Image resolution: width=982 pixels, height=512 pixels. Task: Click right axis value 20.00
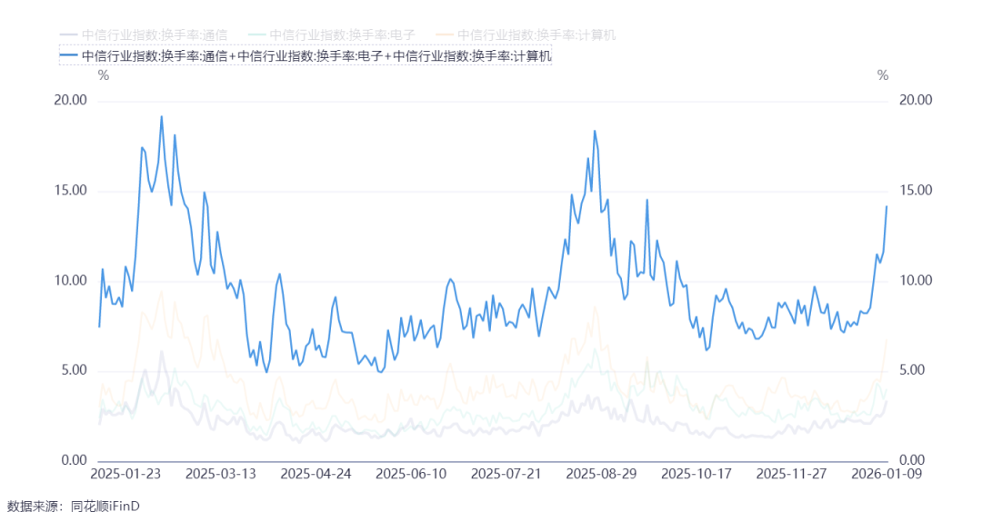coord(916,100)
